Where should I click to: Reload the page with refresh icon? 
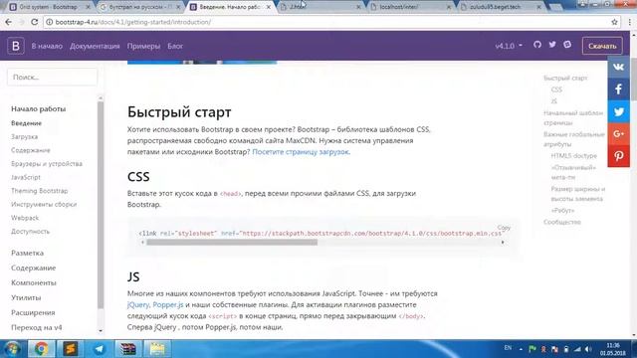tap(34, 22)
